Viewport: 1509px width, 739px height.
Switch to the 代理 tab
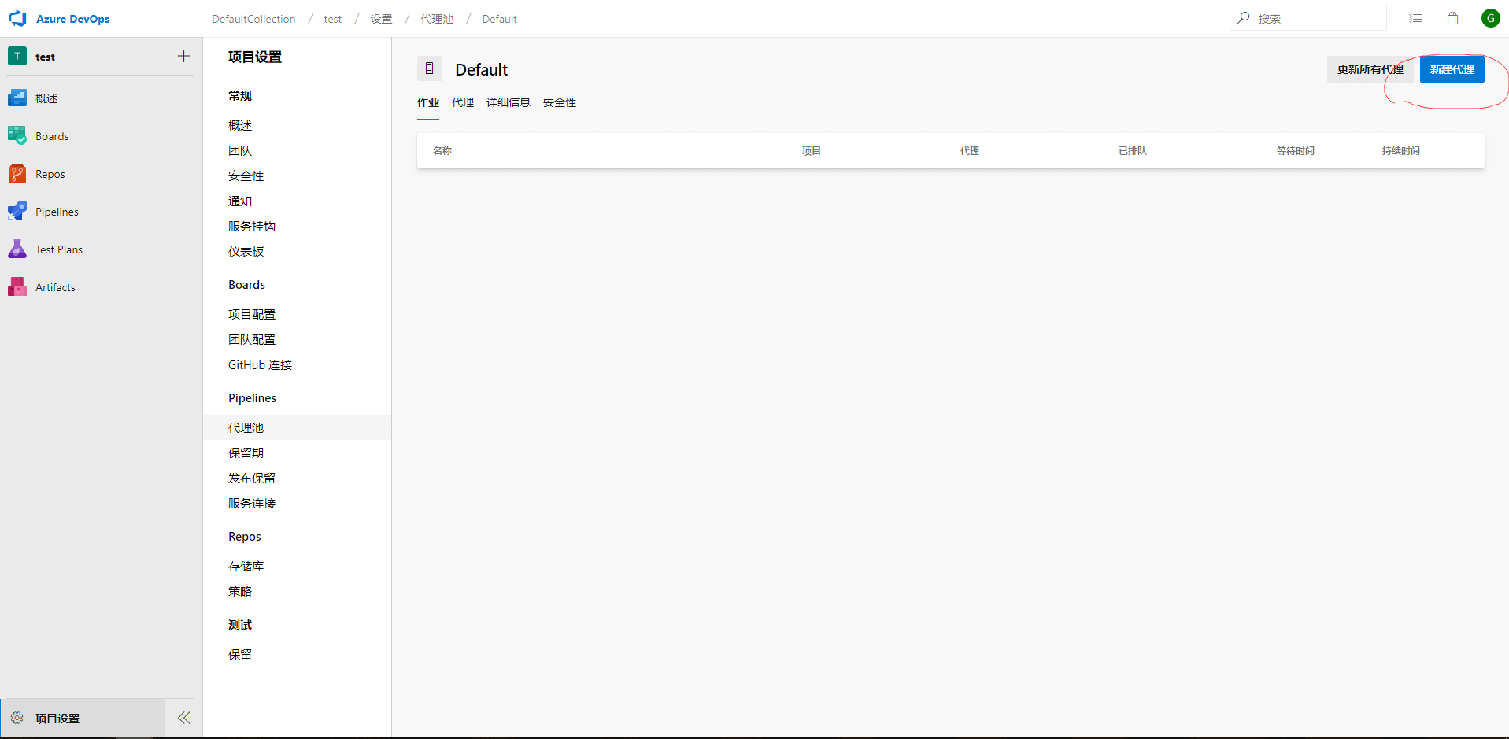coord(463,103)
